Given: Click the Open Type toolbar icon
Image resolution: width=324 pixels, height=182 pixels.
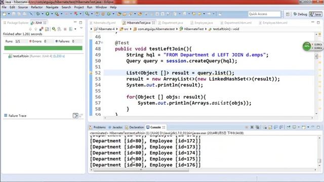Looking at the screenshot, I should click(x=119, y=14).
